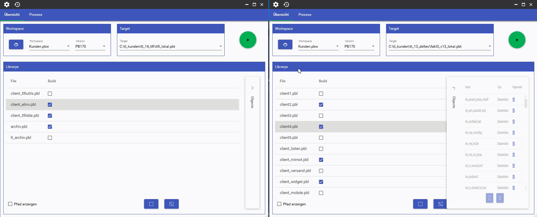Start the build for target tlfi_lokal.pbt
The height and width of the screenshot is (217, 537).
(x=248, y=40)
